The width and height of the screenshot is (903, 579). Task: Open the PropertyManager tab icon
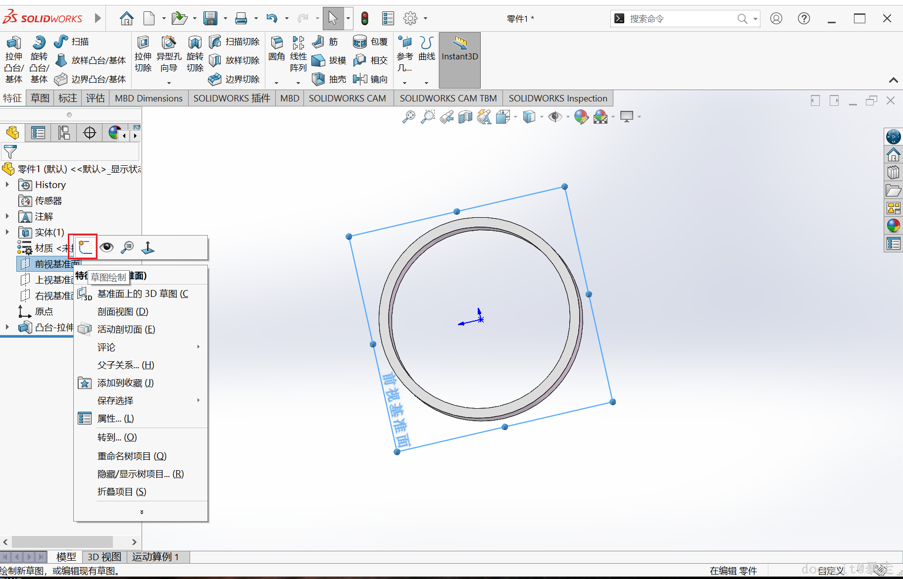click(38, 133)
